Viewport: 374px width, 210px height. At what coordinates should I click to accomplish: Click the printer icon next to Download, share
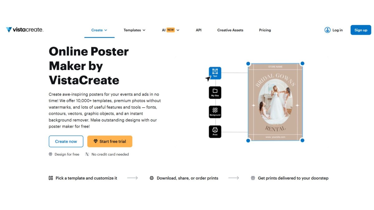pyautogui.click(x=152, y=178)
